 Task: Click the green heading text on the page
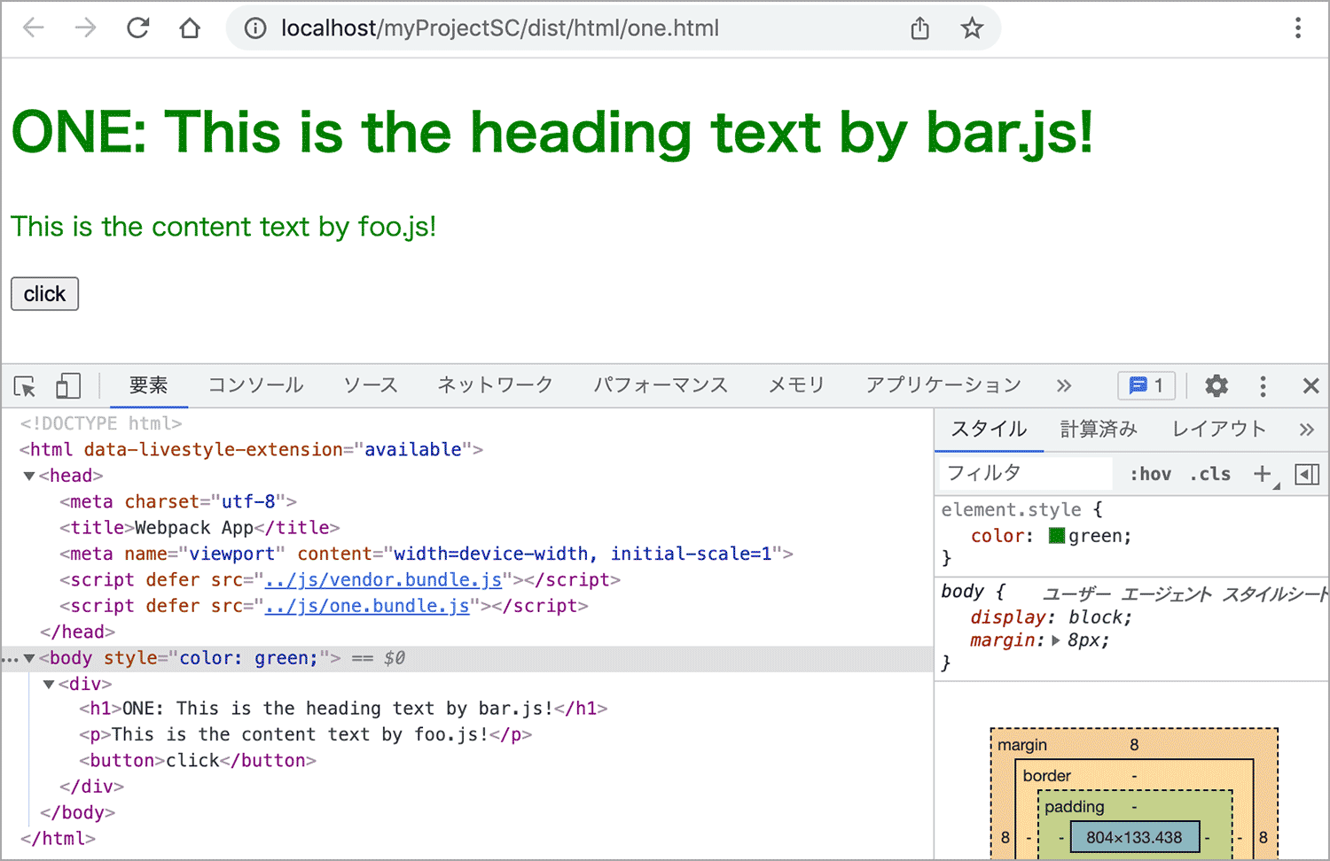coord(552,133)
